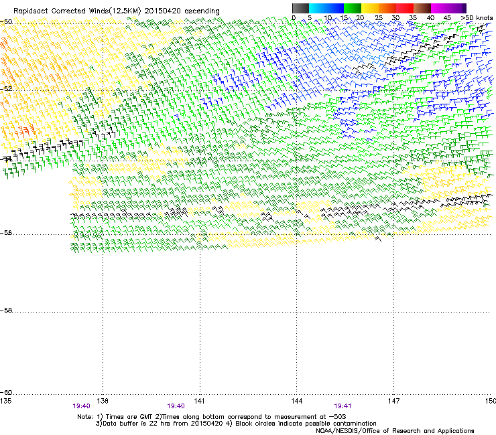Image resolution: width=496 pixels, height=435 pixels.
Task: Select the dark purple 45-50 knots swatch
Action: tap(457, 8)
